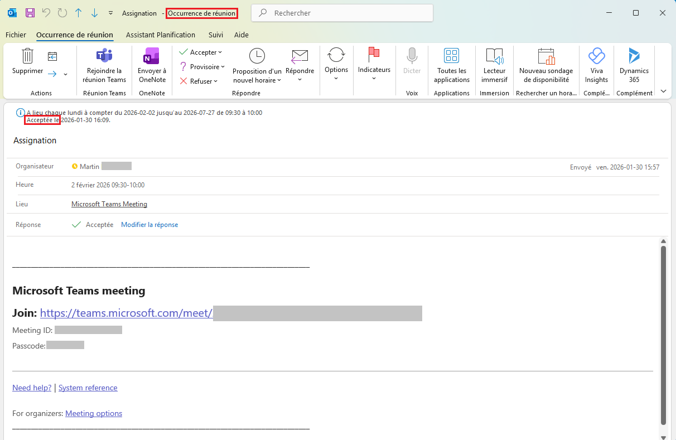Follow the teams.microsoft.com Join link
Image resolution: width=676 pixels, height=440 pixels.
[x=126, y=313]
